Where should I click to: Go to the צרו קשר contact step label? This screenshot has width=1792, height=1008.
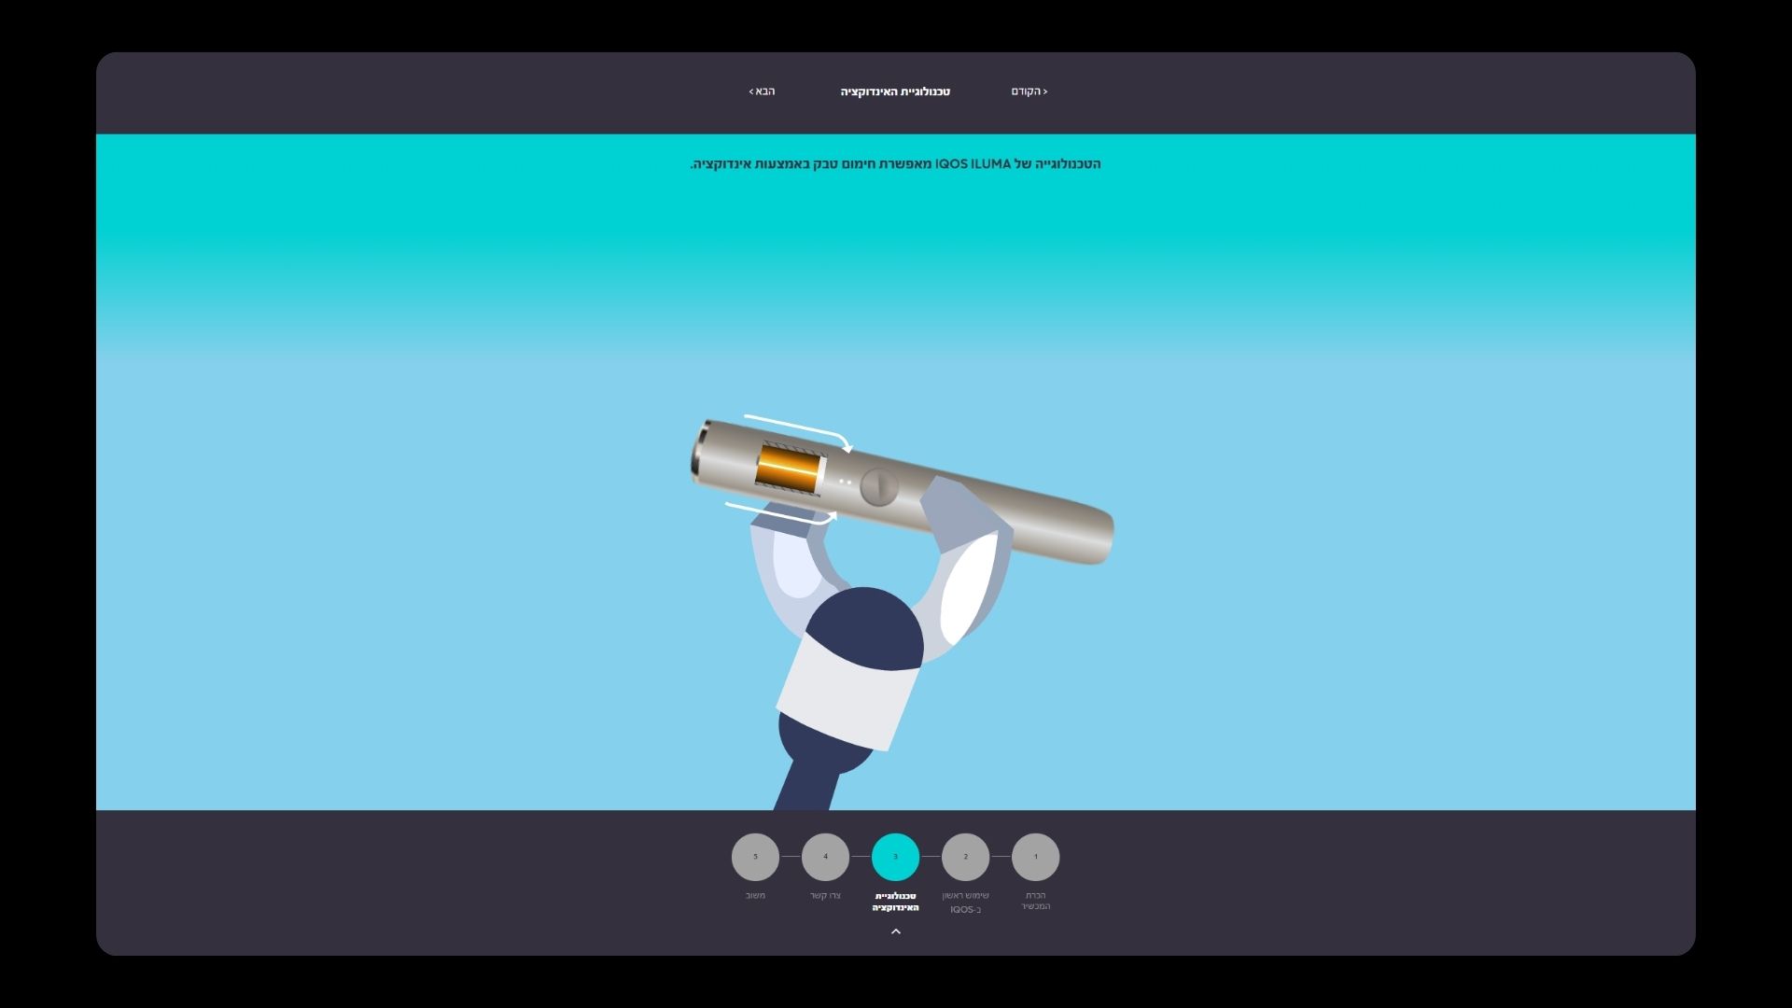(x=825, y=896)
